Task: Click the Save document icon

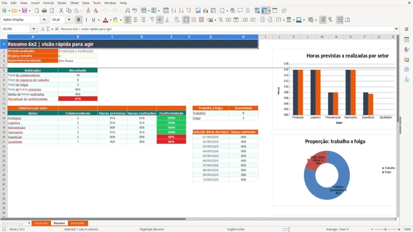Action: click(25, 10)
